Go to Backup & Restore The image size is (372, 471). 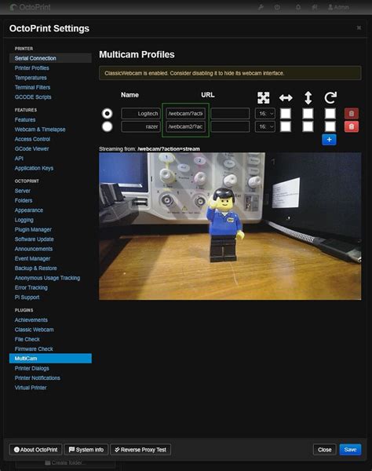[36, 268]
